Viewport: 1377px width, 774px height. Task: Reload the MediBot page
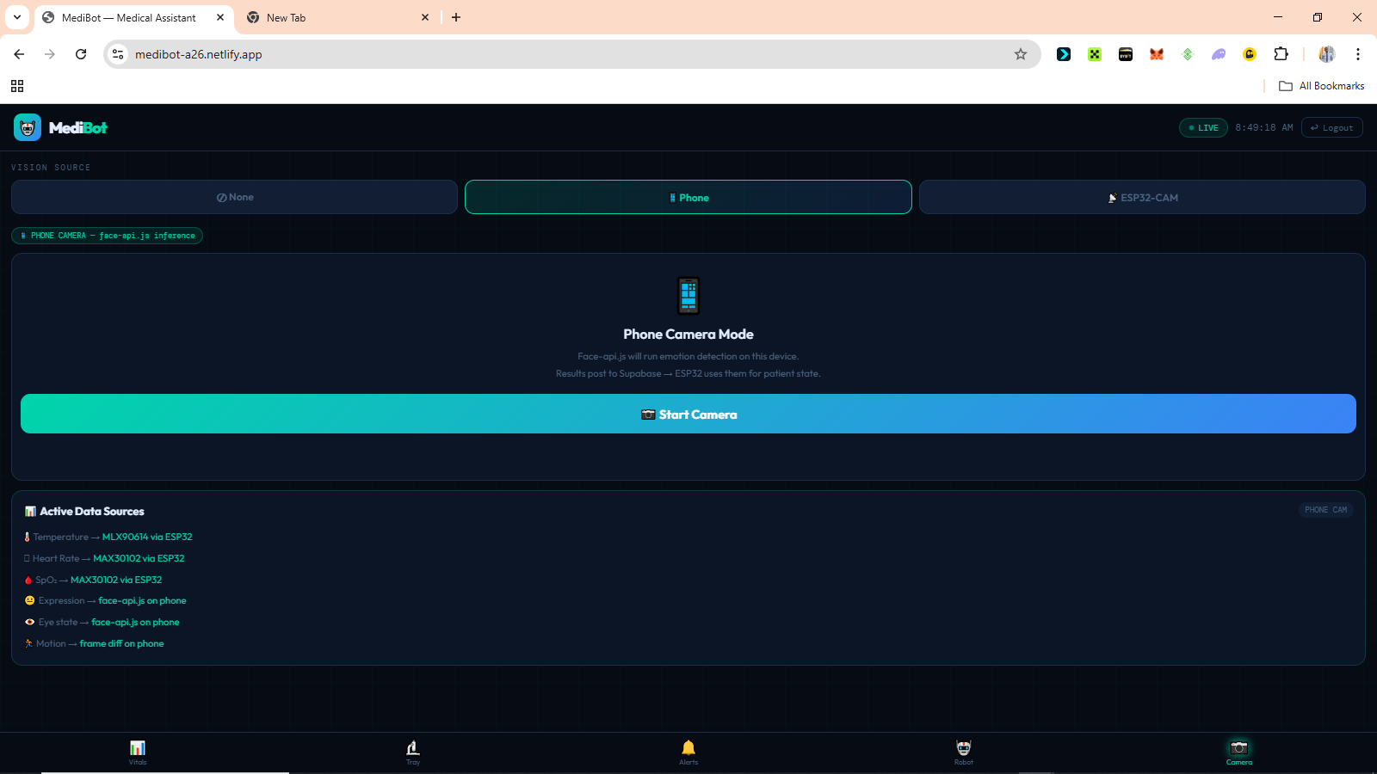point(81,54)
